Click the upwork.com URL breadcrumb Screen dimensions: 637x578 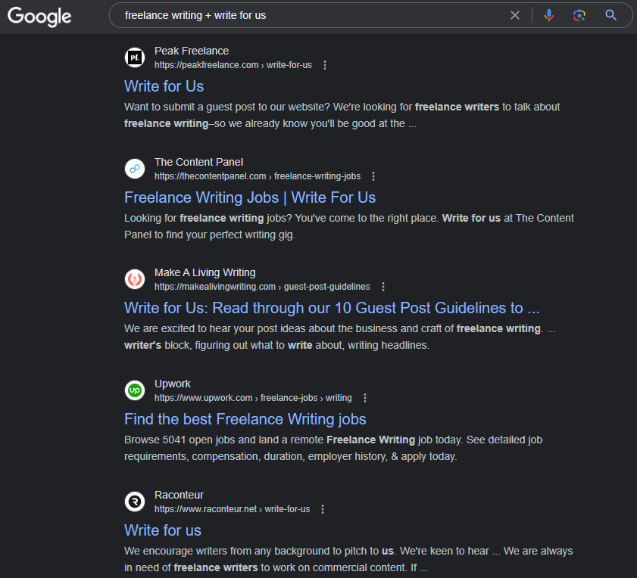(x=253, y=398)
